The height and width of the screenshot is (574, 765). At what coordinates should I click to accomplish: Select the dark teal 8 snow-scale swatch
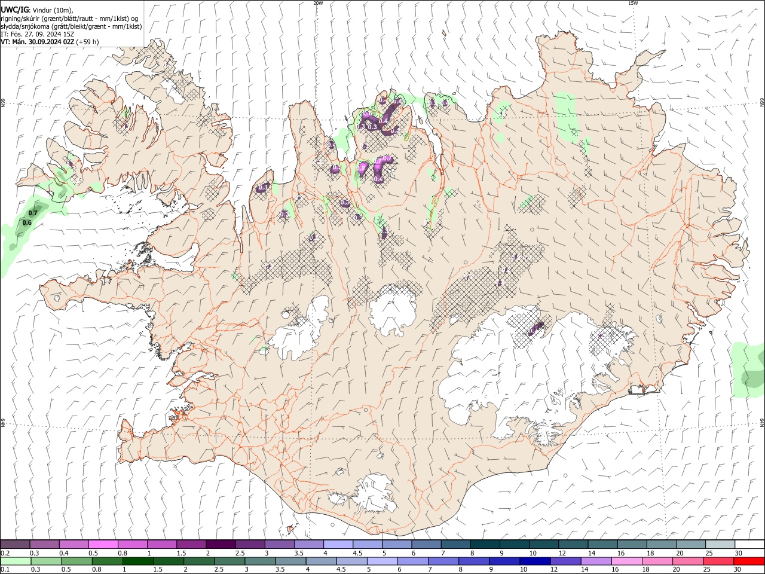tap(485, 545)
